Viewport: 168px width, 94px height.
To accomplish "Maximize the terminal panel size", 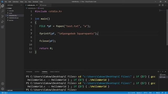I will tap(163, 72).
